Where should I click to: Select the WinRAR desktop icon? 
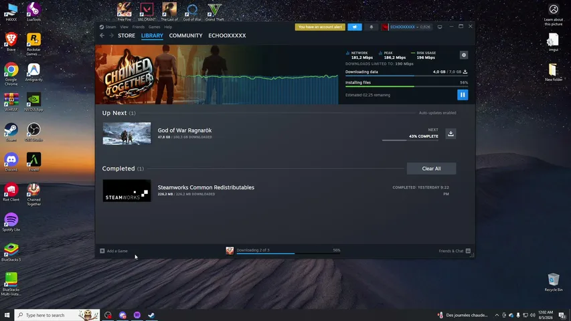11,102
